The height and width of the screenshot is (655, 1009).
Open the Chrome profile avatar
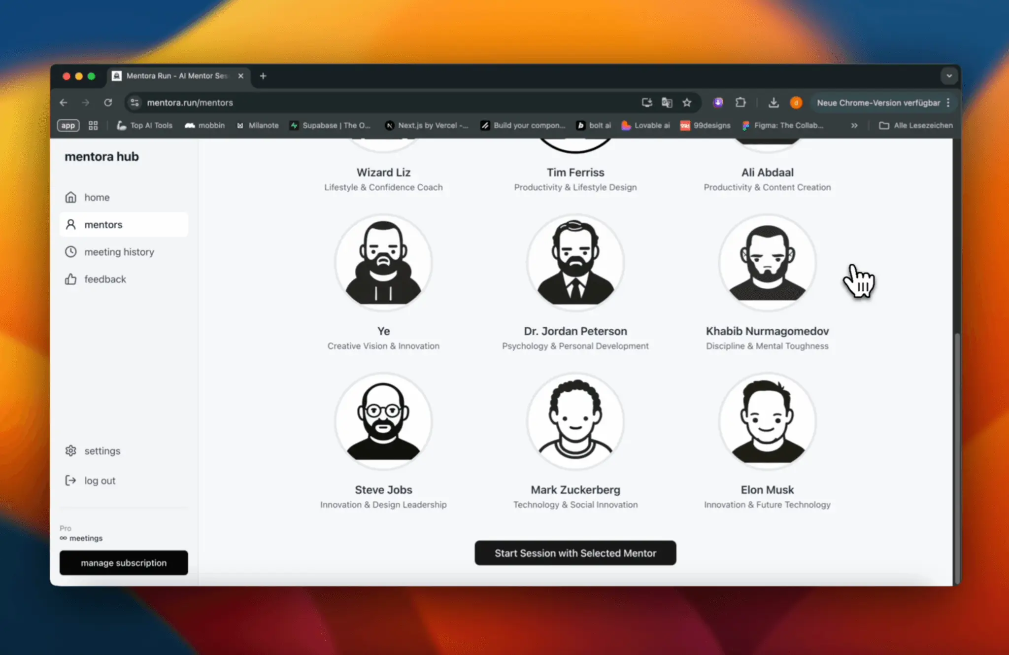coord(796,103)
